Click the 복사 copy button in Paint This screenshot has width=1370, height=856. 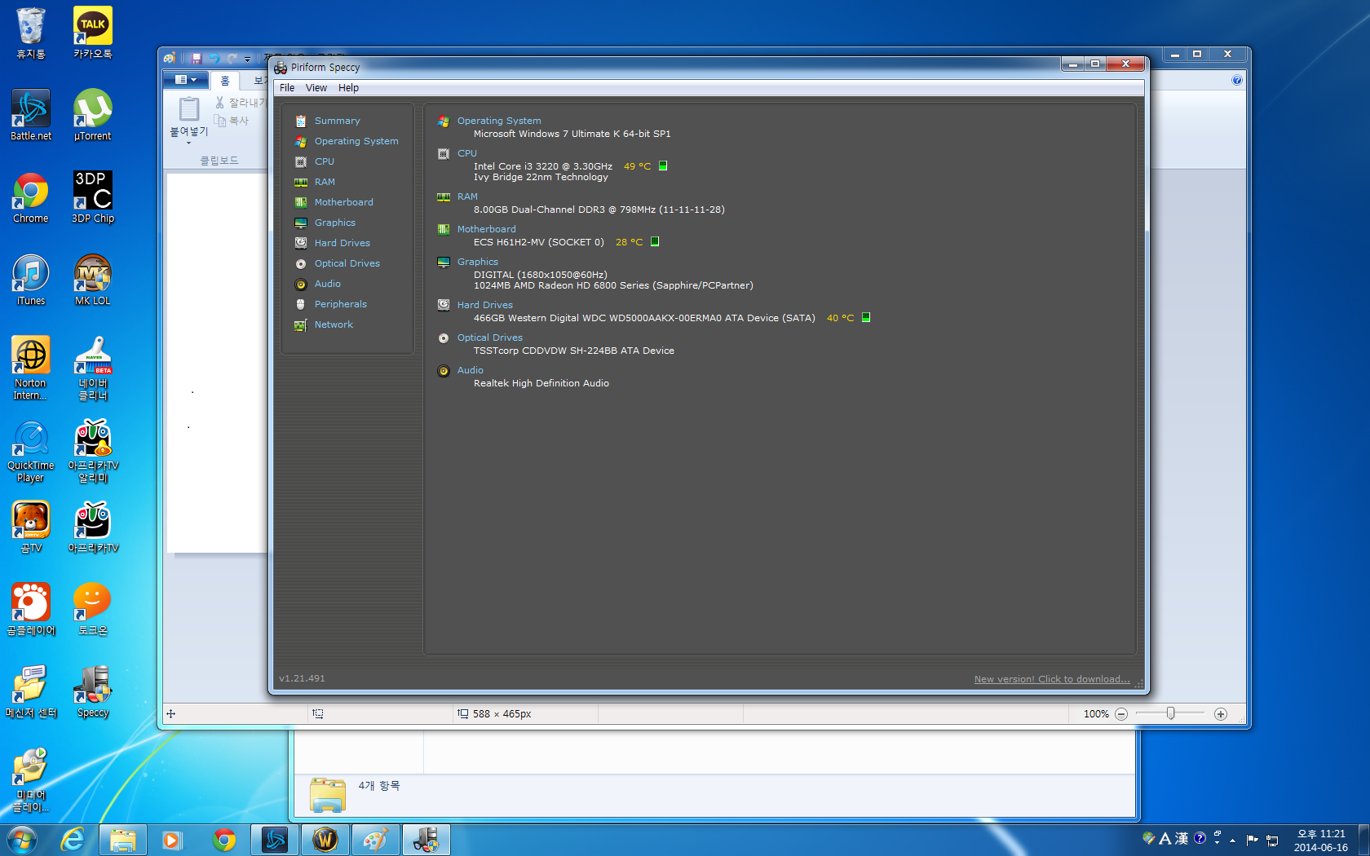tap(232, 121)
